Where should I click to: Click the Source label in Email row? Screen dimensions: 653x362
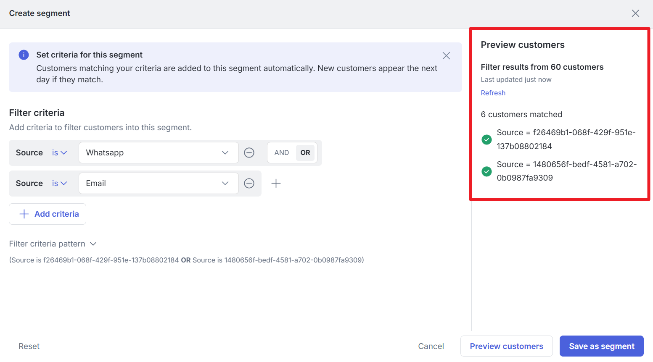tap(29, 184)
